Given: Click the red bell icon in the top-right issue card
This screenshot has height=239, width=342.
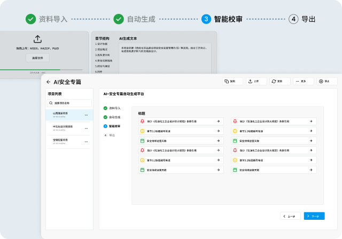Looking at the screenshot, I should (235, 121).
